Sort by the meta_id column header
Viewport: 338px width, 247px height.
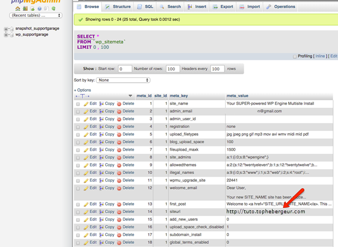click(144, 96)
